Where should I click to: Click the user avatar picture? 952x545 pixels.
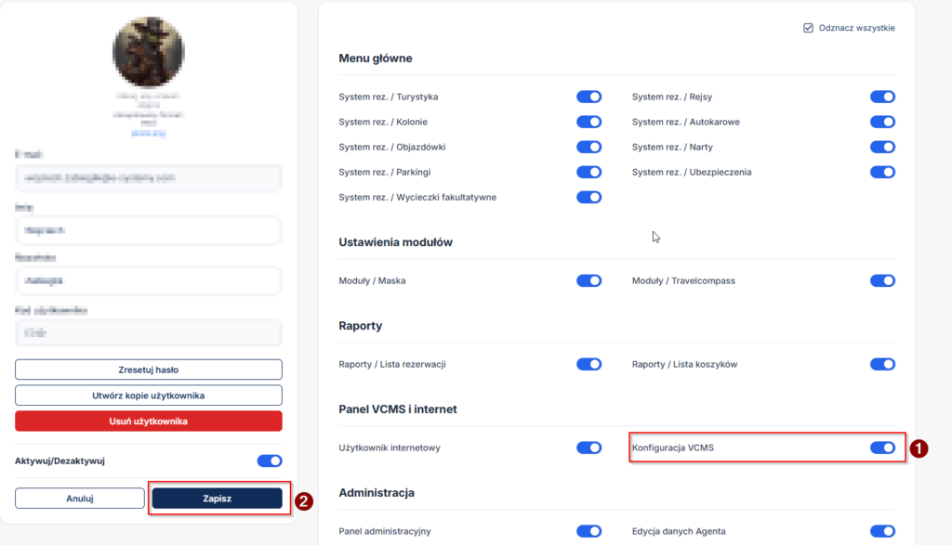click(149, 52)
